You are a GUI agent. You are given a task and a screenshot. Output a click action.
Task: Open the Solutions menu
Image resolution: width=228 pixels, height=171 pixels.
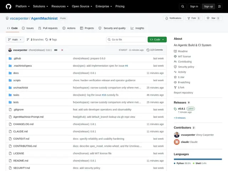click(x=40, y=6)
